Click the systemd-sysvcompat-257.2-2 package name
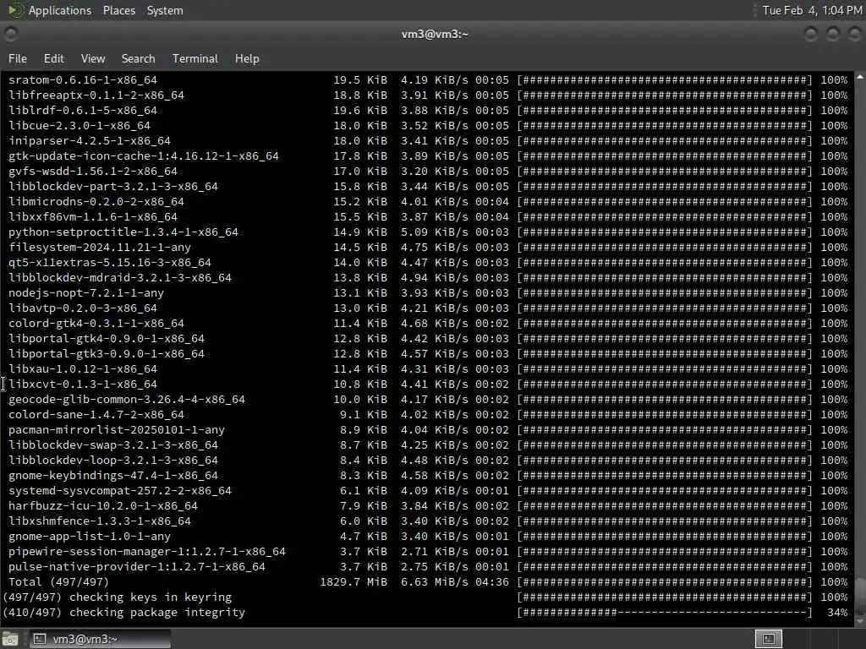The image size is (866, 649). point(120,491)
